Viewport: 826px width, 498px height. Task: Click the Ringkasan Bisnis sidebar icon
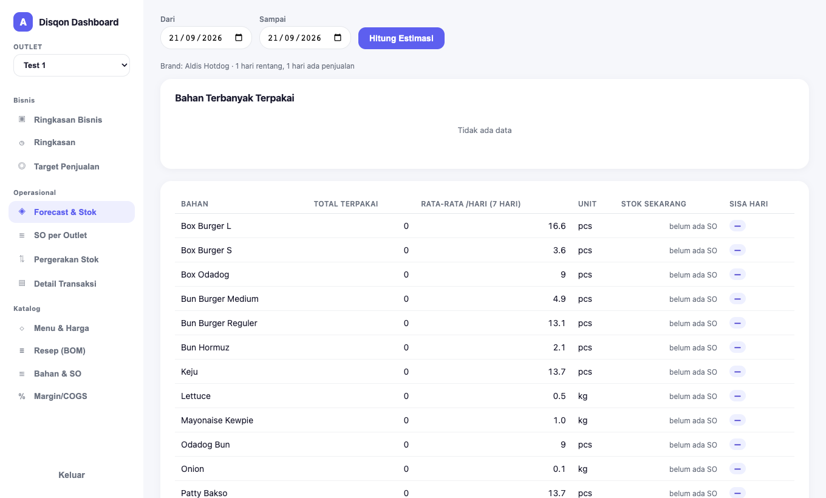(22, 119)
